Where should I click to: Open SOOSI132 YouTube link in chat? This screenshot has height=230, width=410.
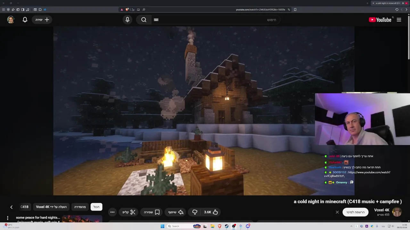357,174
